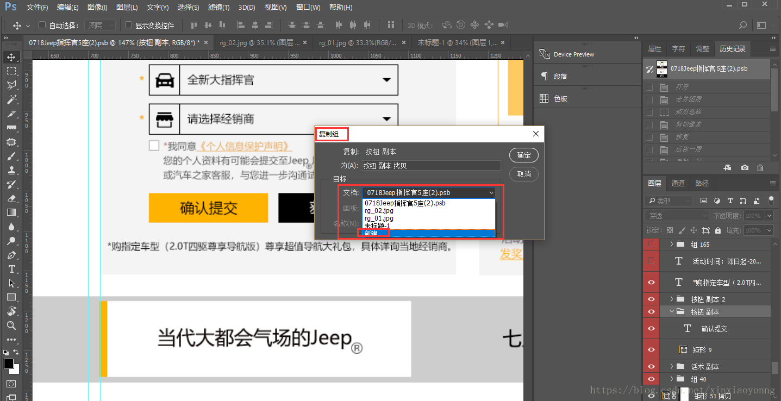
Task: Hide the 按钮 副本 2 group
Action: click(x=651, y=299)
